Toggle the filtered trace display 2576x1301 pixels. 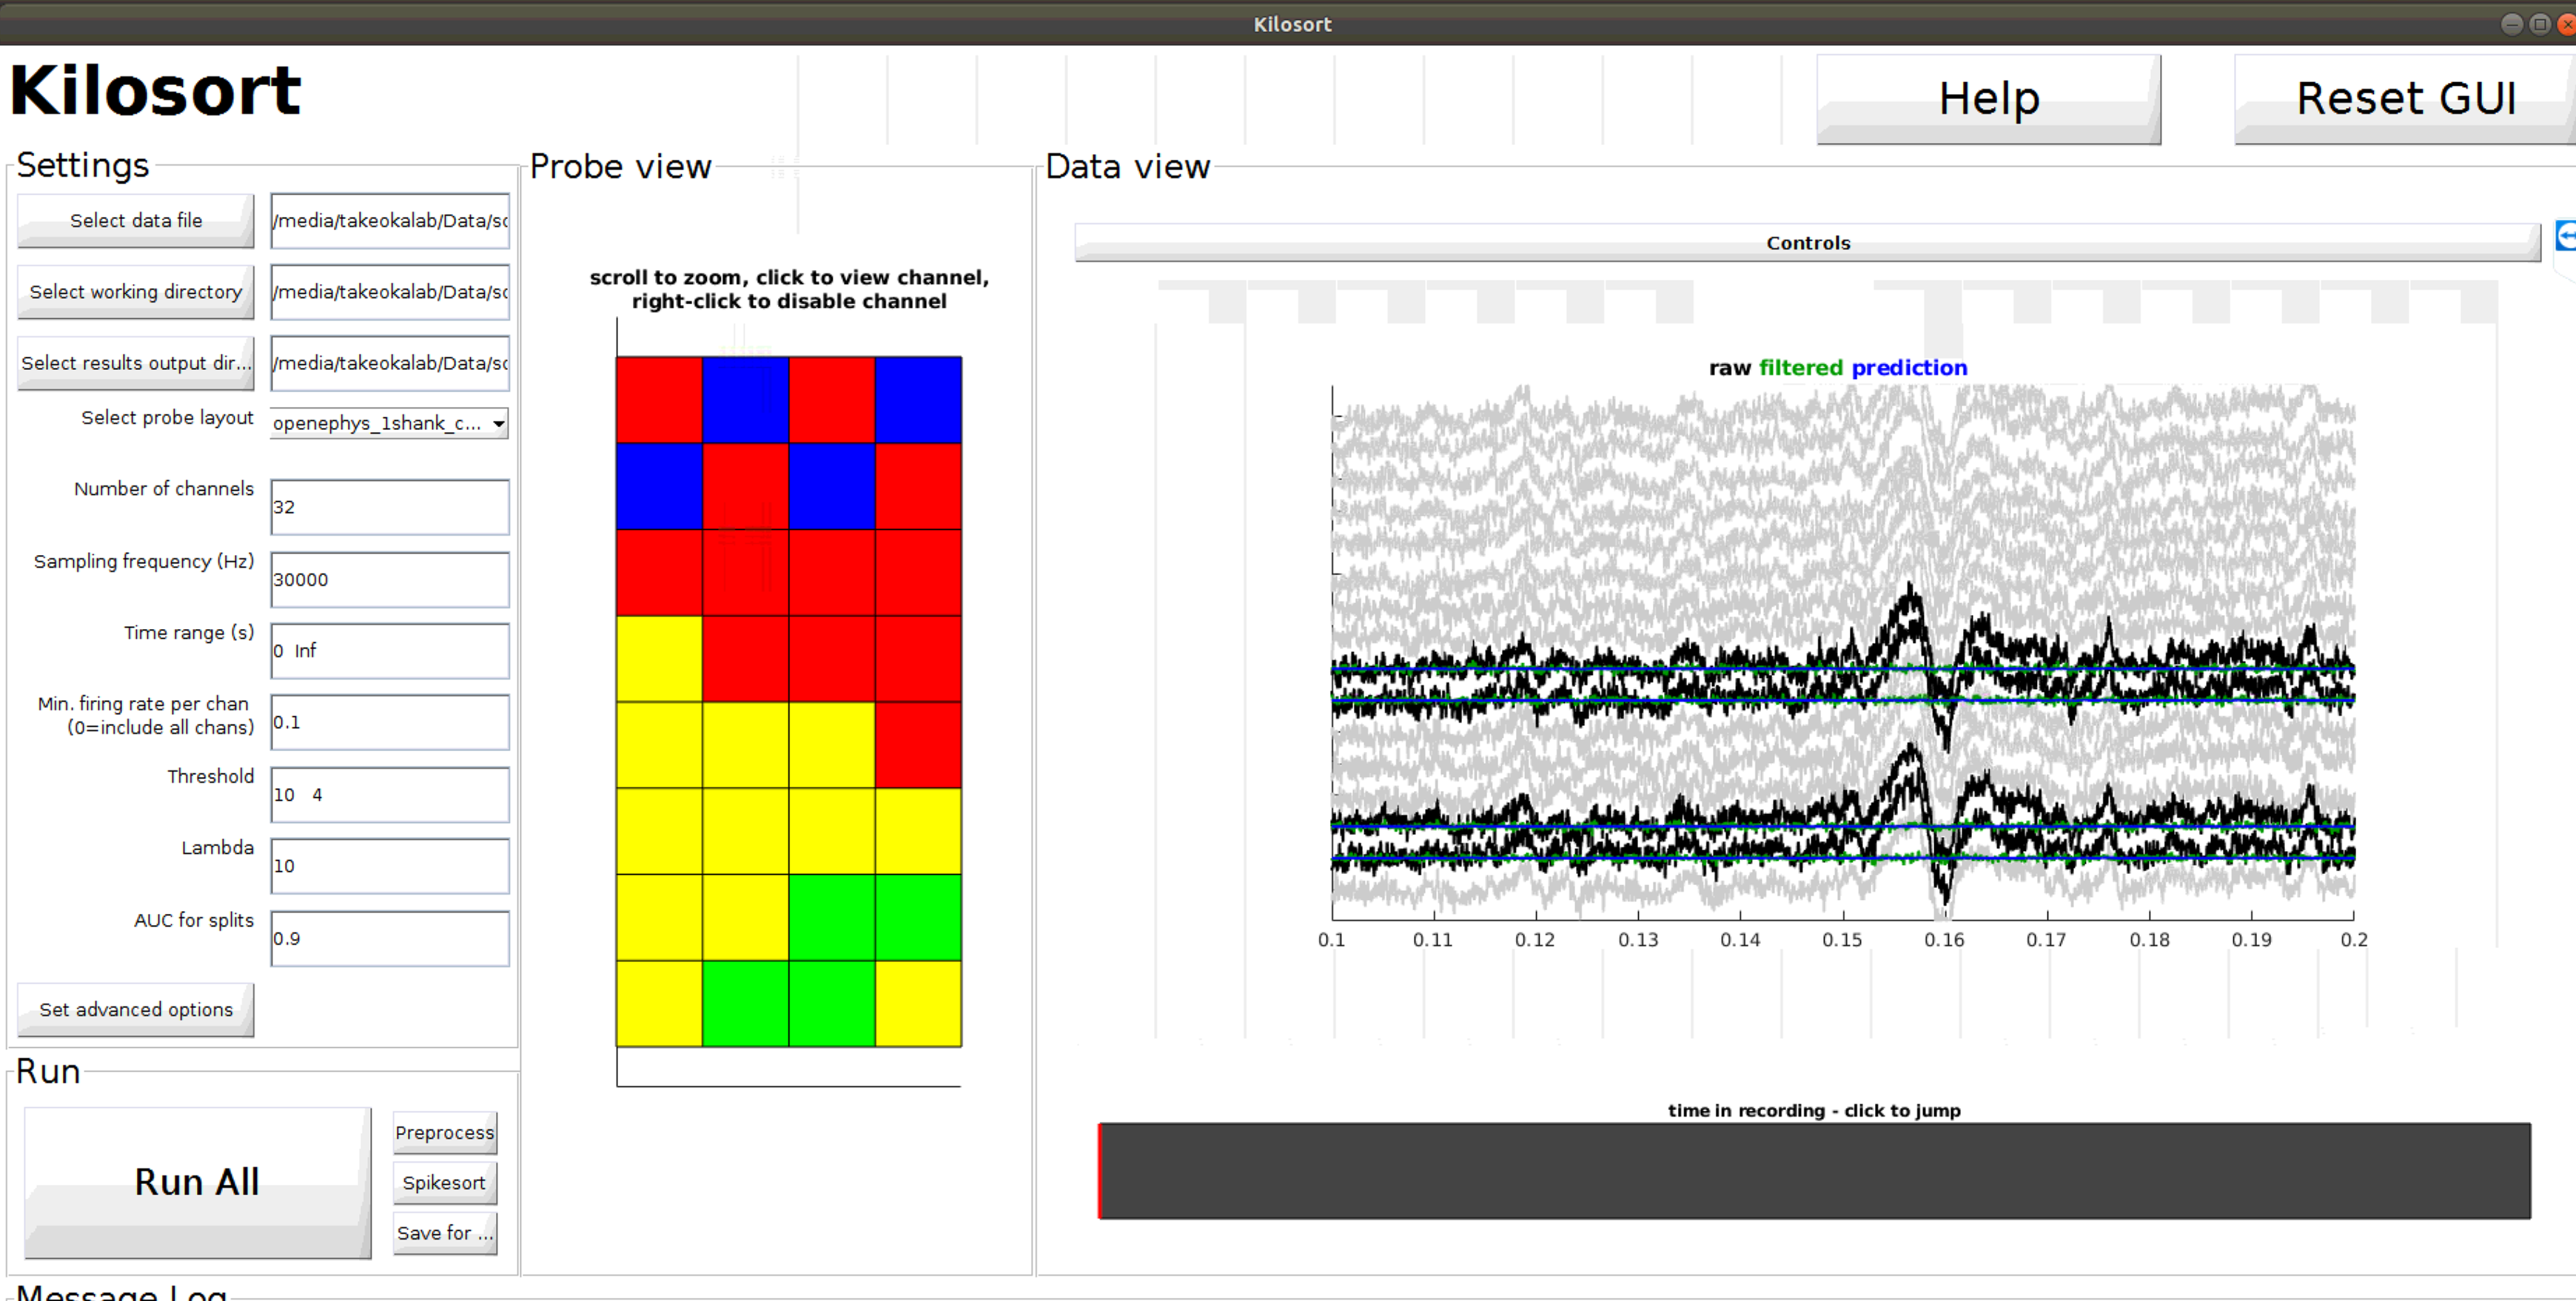1800,367
